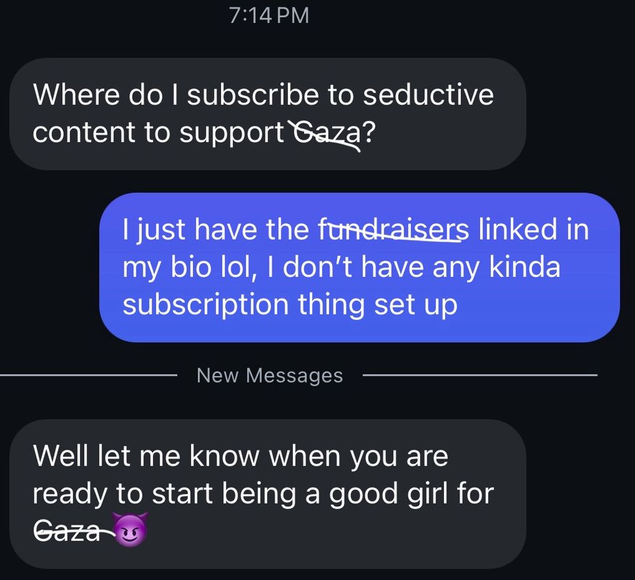Tap the 'New Messages' divider label
The image size is (635, 580).
(270, 375)
